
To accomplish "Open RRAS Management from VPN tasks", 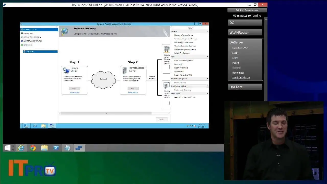I will [x=184, y=61].
